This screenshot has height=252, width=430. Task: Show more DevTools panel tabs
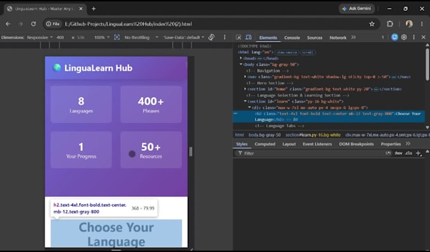pos(353,37)
